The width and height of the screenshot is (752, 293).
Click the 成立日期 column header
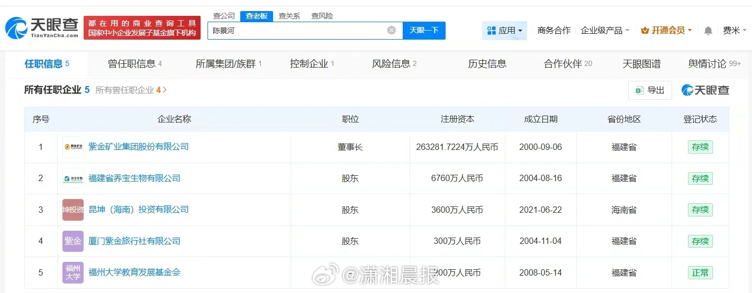[x=540, y=119]
